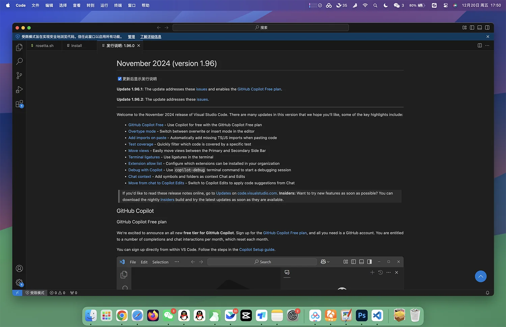Split the editor to the right

(479, 46)
